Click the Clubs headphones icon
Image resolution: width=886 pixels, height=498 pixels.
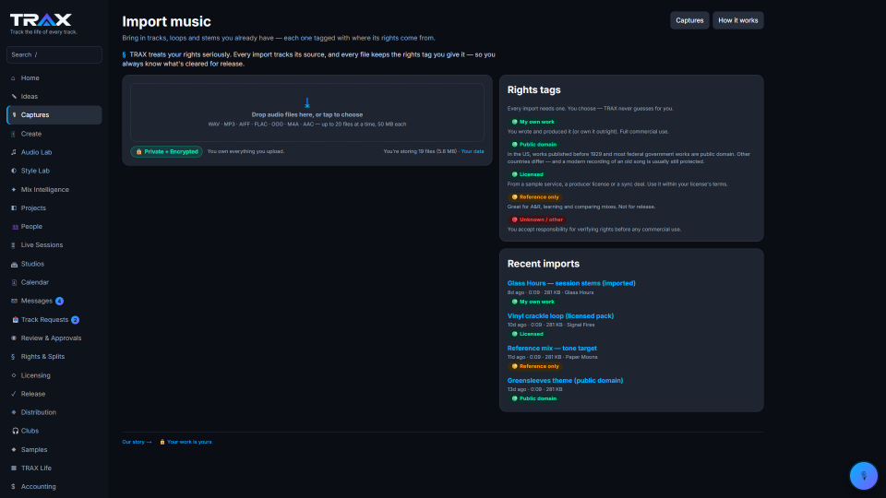click(x=16, y=431)
